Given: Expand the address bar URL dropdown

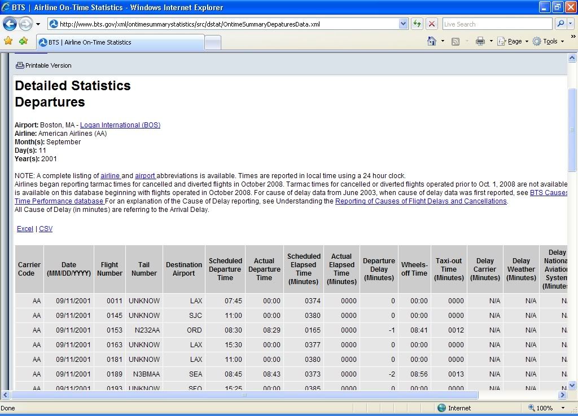Looking at the screenshot, I should point(403,24).
